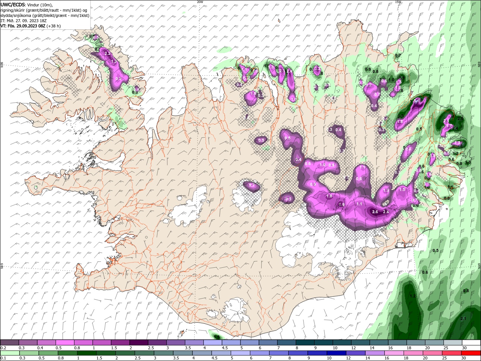481x361 pixels.
Task: Click the 'IT: Mið. 27. 09. 2023 18Z' line
Action: 24,21
